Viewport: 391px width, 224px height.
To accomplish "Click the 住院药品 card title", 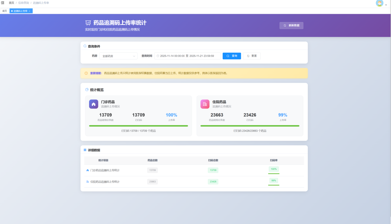I will point(219,102).
